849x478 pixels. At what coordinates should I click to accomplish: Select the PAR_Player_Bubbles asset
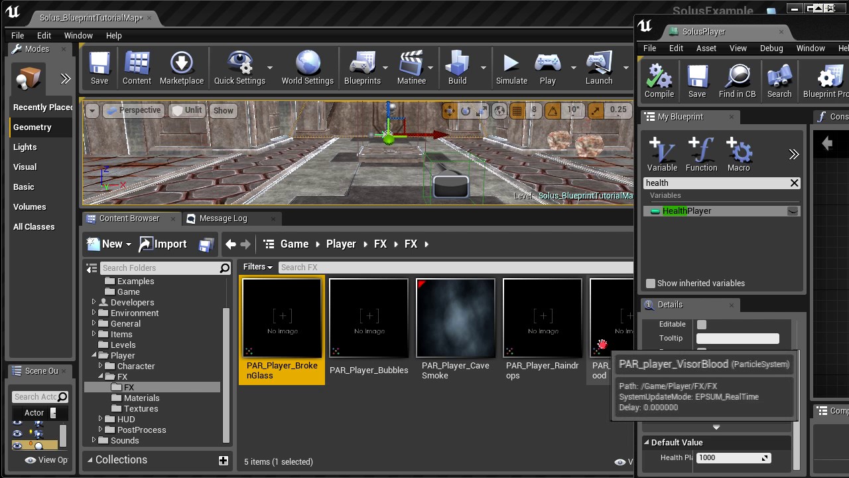369,330
